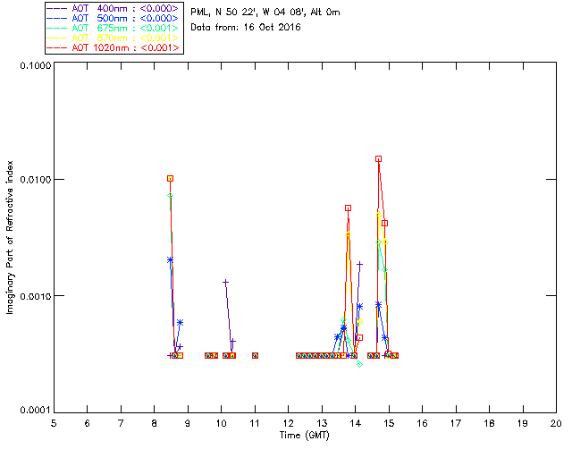This screenshot has height=458, width=572.
Task: Click the x-axis tick label 20
Action: tap(556, 423)
